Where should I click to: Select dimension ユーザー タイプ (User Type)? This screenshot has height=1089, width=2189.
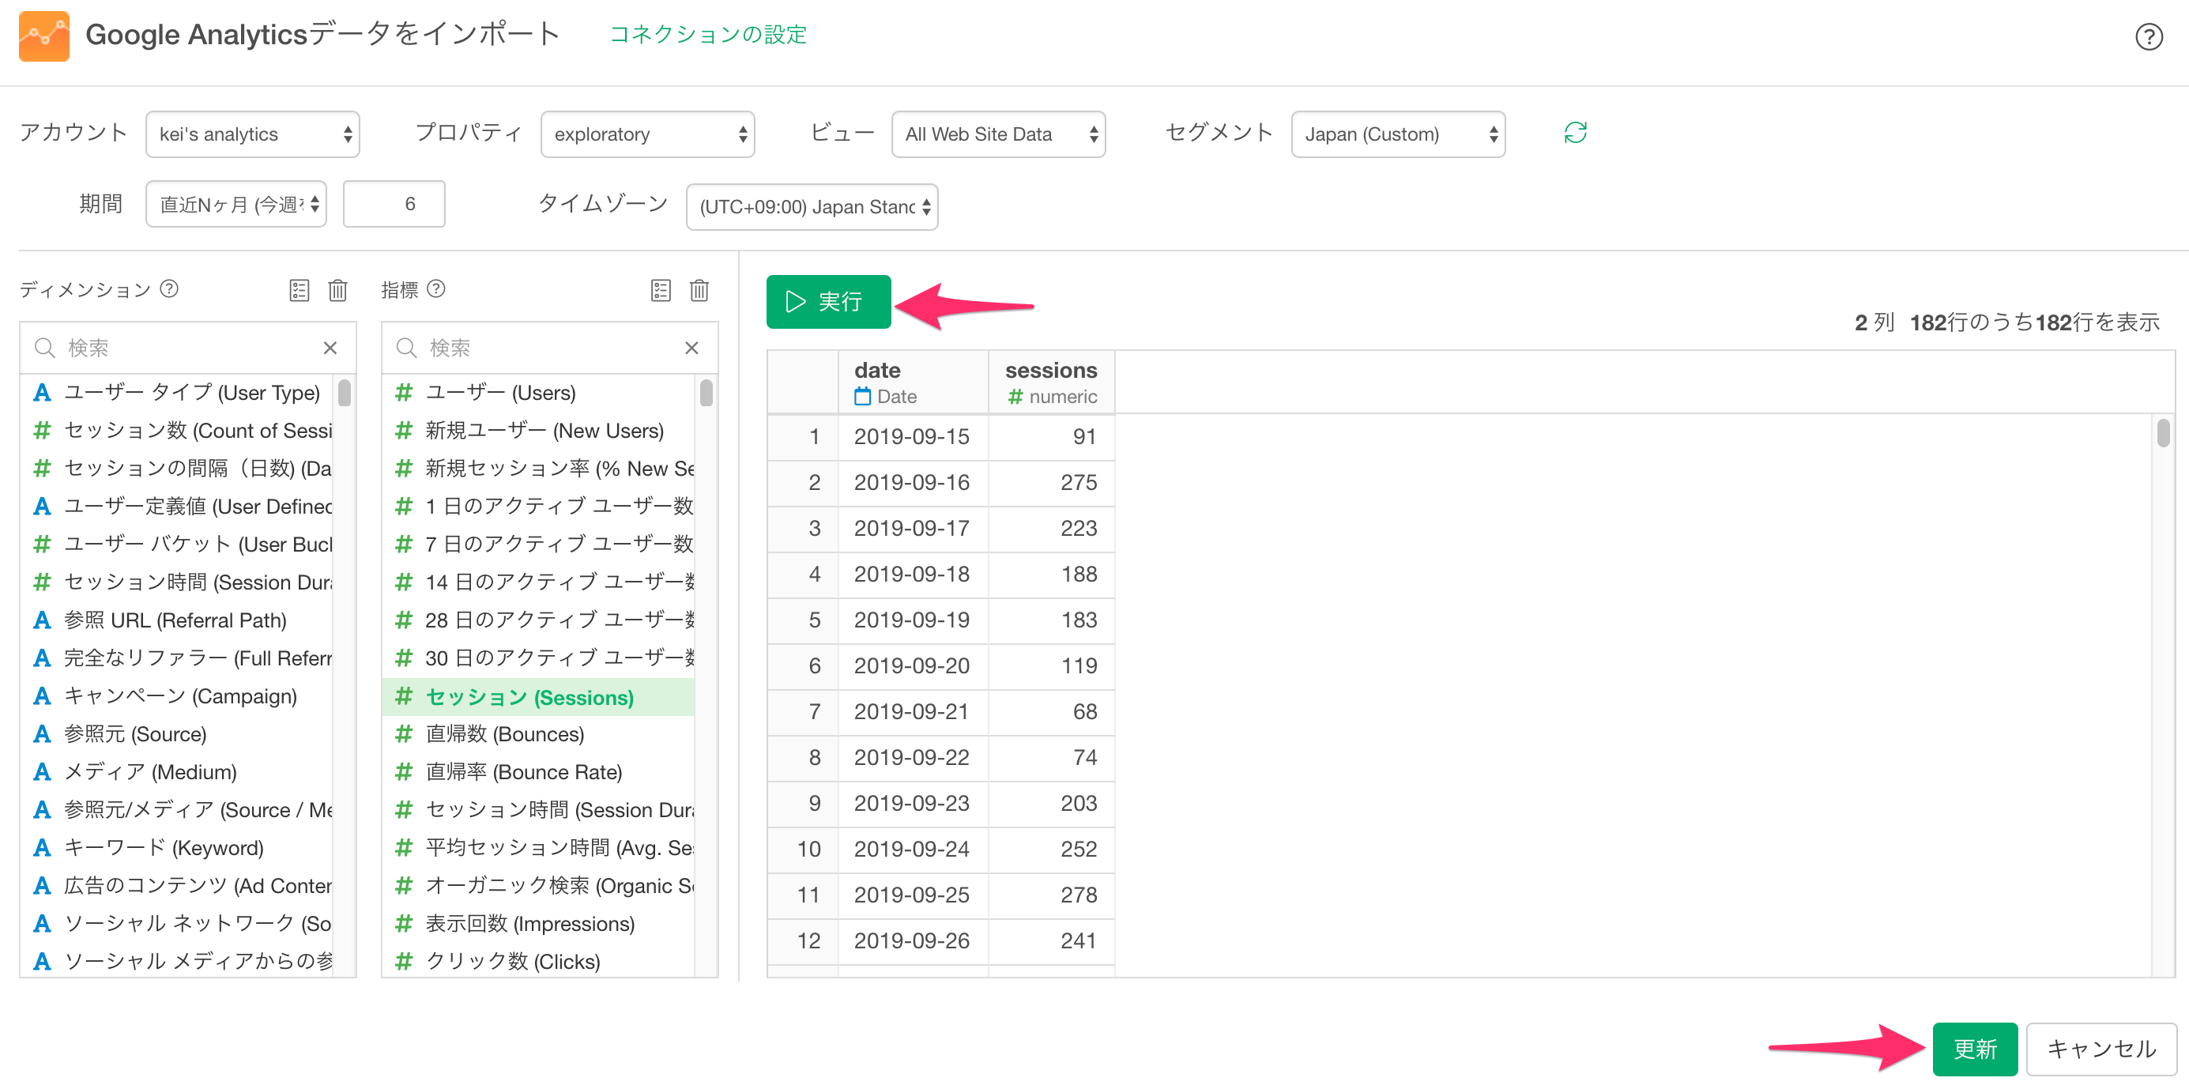(x=179, y=393)
